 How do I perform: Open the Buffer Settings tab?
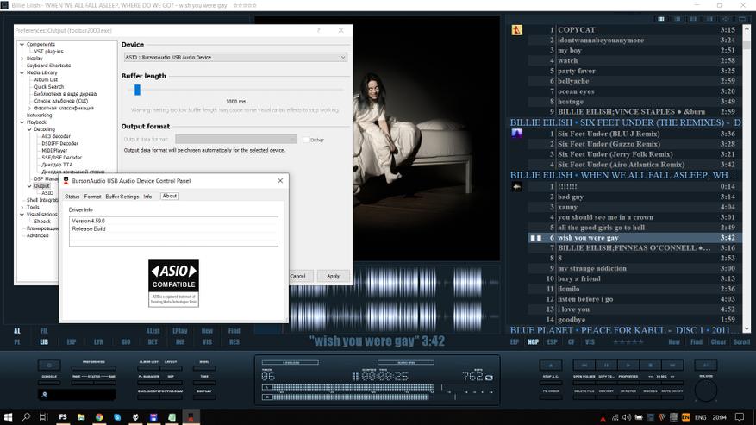coord(122,197)
